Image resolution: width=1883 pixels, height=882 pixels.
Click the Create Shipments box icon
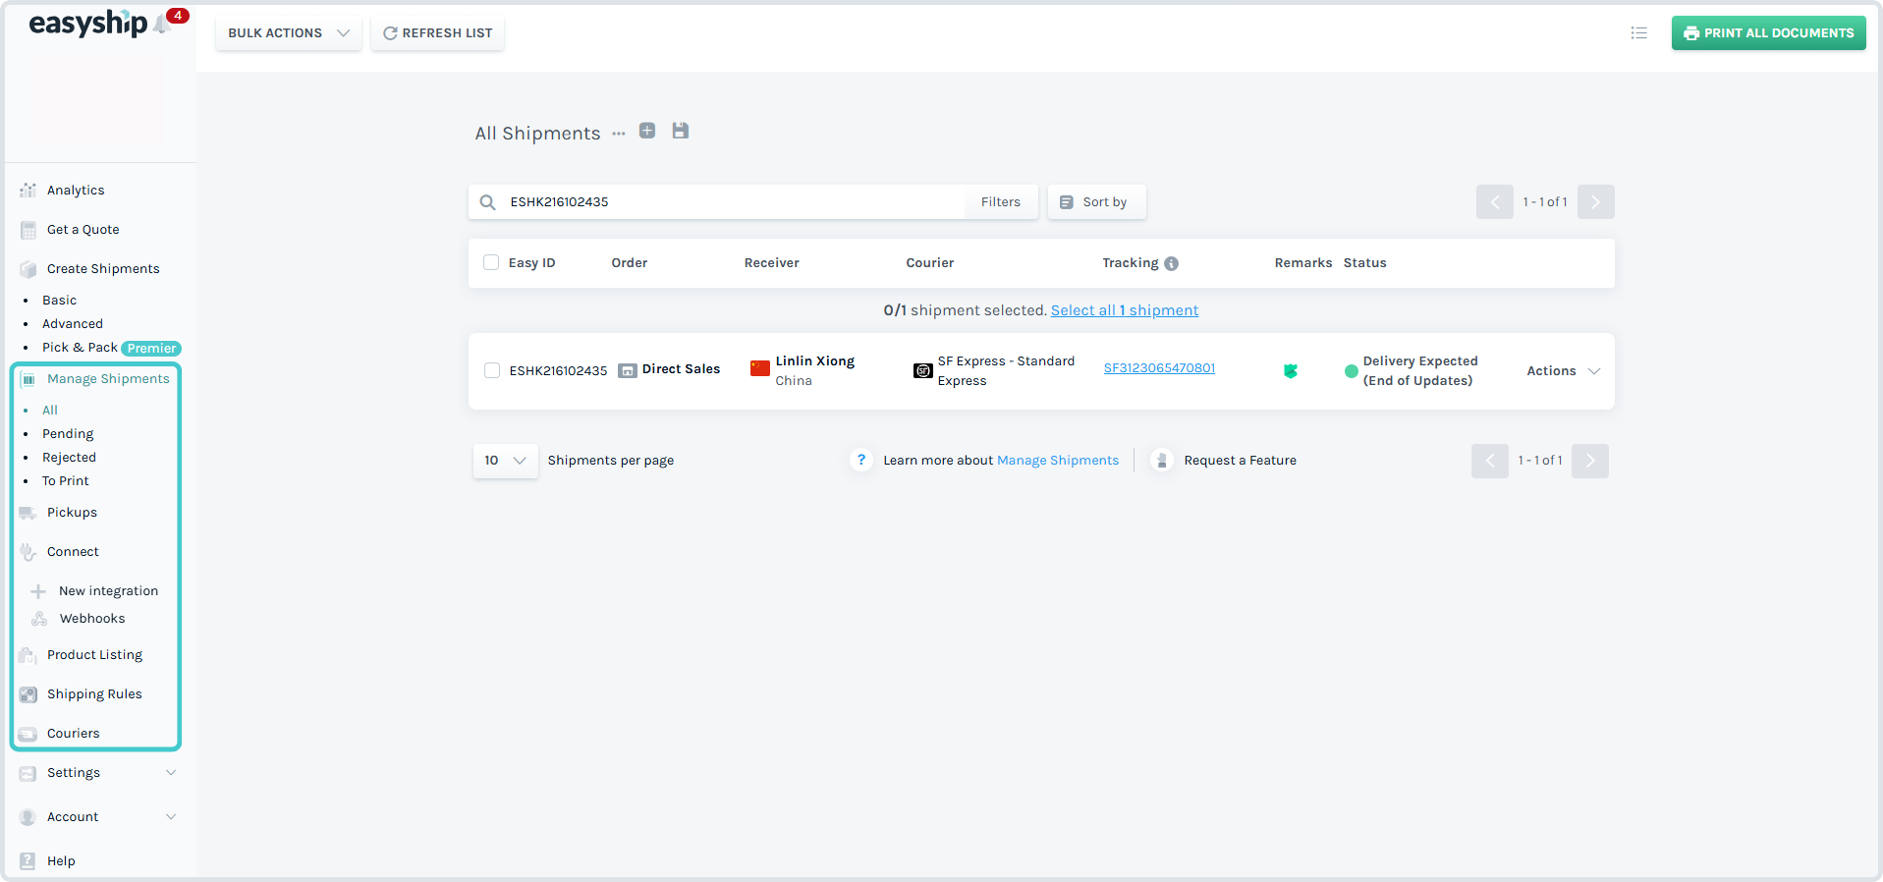pyautogui.click(x=28, y=269)
